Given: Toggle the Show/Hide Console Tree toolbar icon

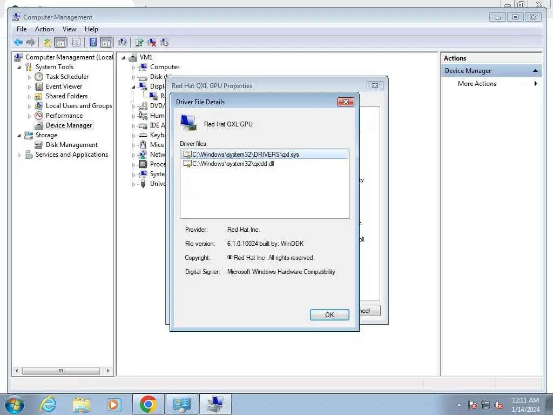Looking at the screenshot, I should pos(60,43).
